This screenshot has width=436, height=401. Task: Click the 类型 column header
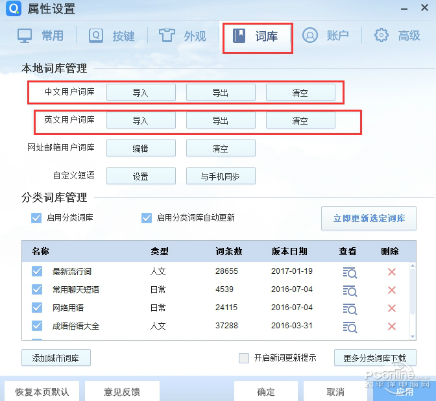(x=160, y=251)
